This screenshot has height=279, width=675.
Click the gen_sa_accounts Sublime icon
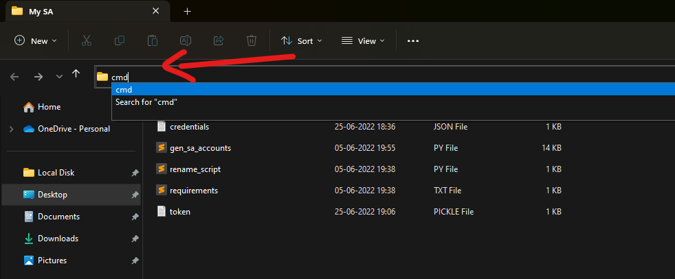point(162,147)
